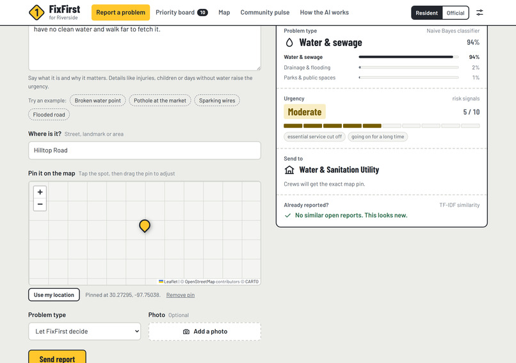The image size is (516, 363).
Task: Click the OpenStreetMap attribution link
Action: click(x=200, y=282)
